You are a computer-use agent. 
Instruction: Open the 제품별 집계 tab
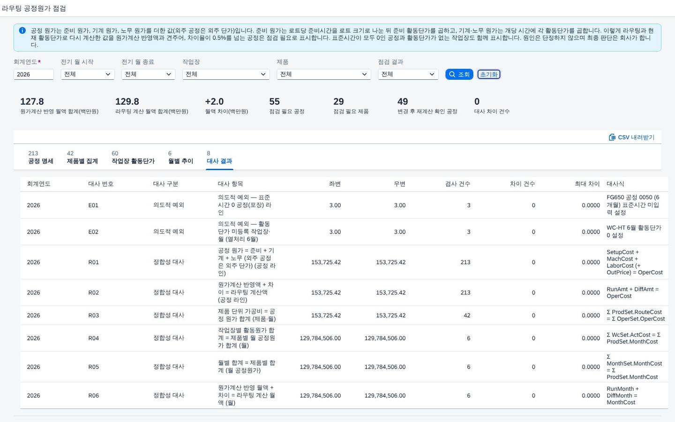[x=82, y=158]
